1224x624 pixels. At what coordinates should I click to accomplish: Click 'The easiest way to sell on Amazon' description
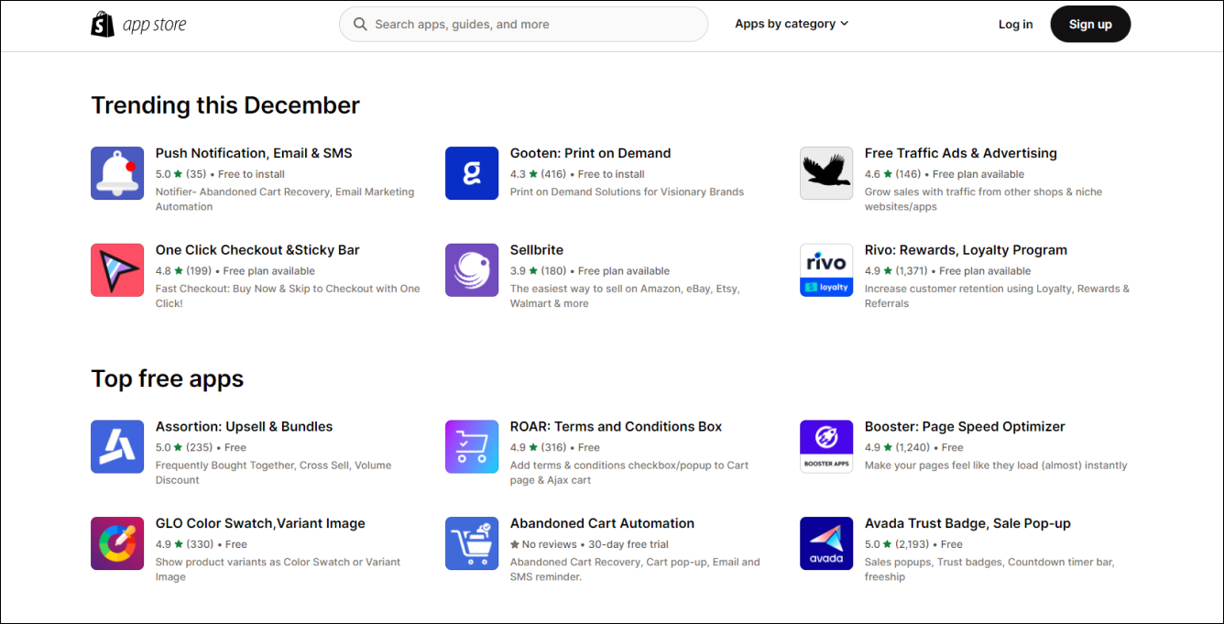pyautogui.click(x=625, y=296)
